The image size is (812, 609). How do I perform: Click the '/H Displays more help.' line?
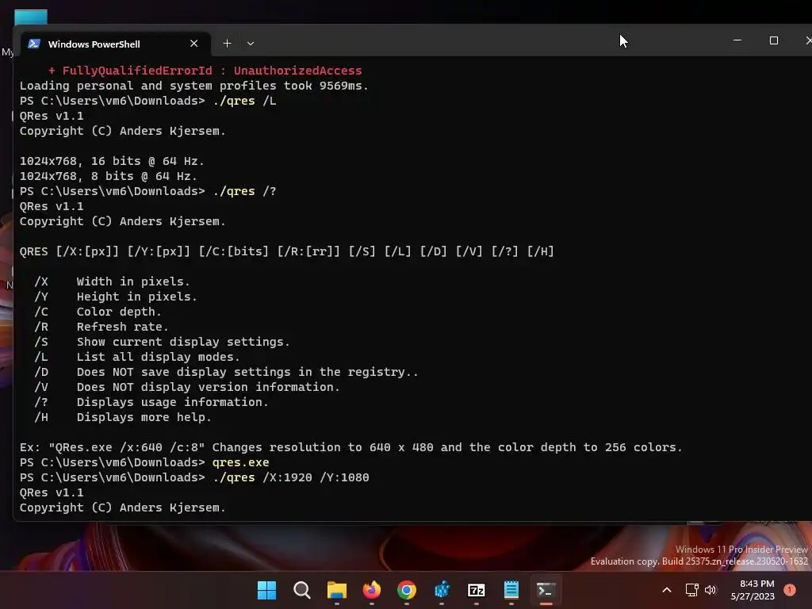[x=123, y=417]
